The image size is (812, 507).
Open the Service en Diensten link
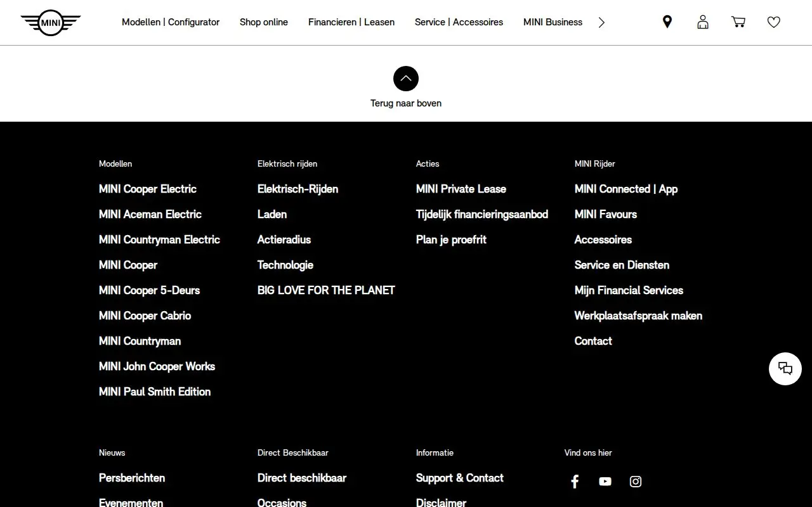(x=622, y=265)
